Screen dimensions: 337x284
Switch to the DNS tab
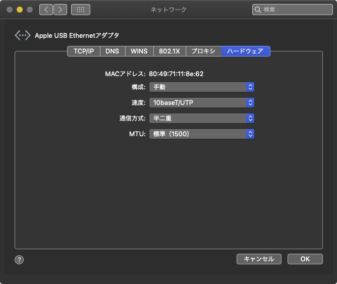click(x=112, y=51)
